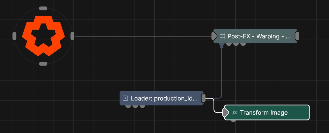Click the arrow-tipped bottom port on Post-FX
The width and height of the screenshot is (329, 133).
click(222, 44)
